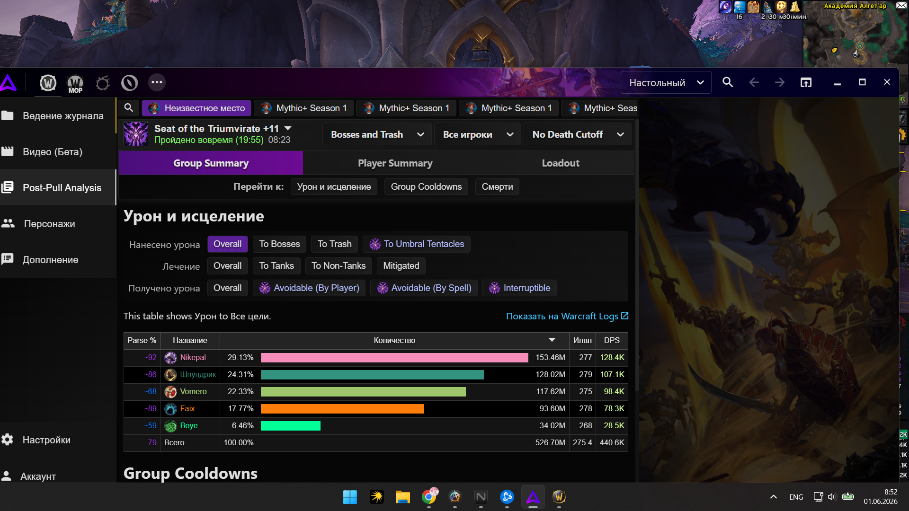Select To Umbral Tentacles filter
Screen dimensions: 909x511
pos(417,244)
